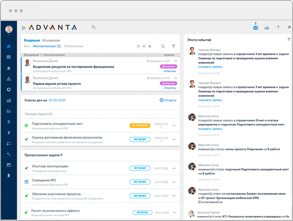Click the Создать button
293x221 pixels.
click(168, 100)
